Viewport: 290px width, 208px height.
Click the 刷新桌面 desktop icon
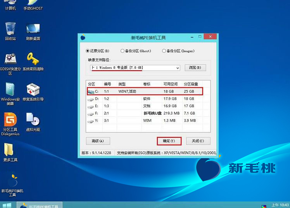pos(33,31)
